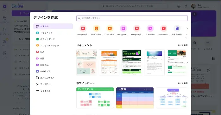This screenshot has height=115, width=221.
Task: Open the ドキュメント category
Action: coord(53,33)
